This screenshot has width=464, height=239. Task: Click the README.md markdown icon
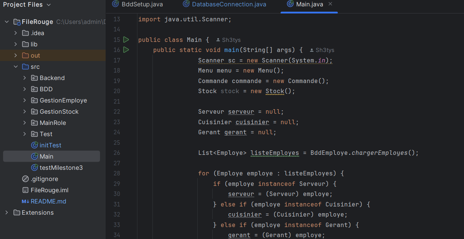click(x=25, y=201)
